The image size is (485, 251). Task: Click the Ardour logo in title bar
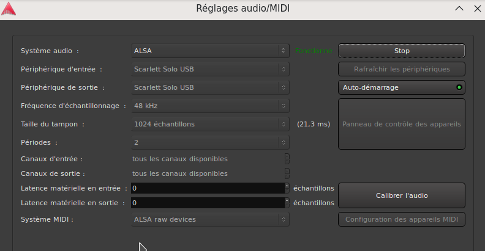[x=9, y=9]
